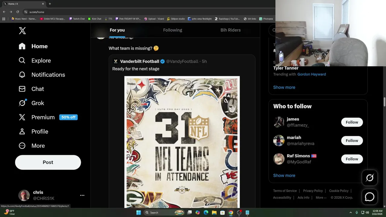The width and height of the screenshot is (386, 217).
Task: Open the Copilot icon in the taskbar
Action: (x=198, y=212)
